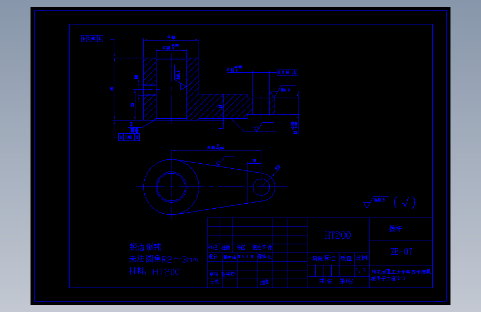Click the 更改文件 cell

coord(262,248)
